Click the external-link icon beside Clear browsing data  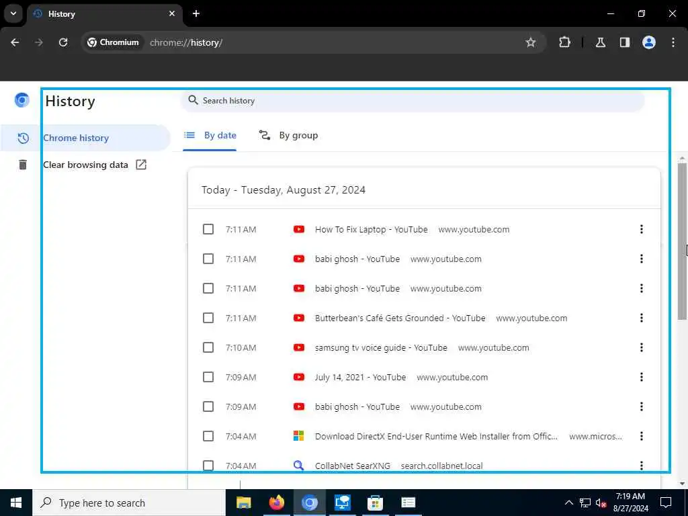141,165
